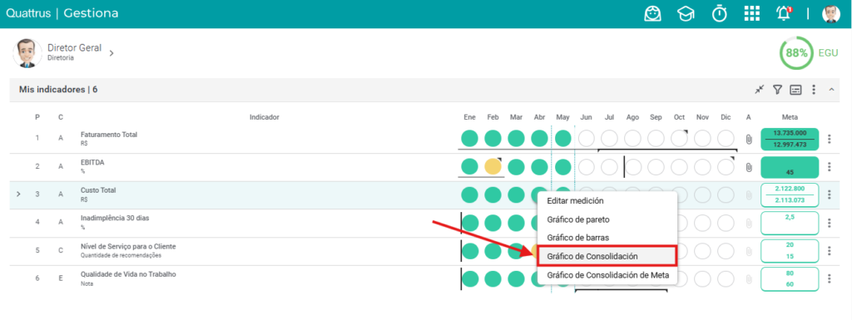Choose Gráfico de Consolidación option

[607, 256]
